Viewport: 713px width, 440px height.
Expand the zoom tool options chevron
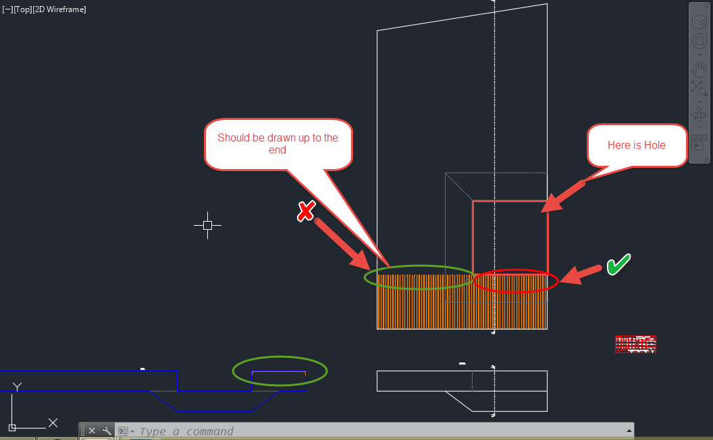[698, 102]
